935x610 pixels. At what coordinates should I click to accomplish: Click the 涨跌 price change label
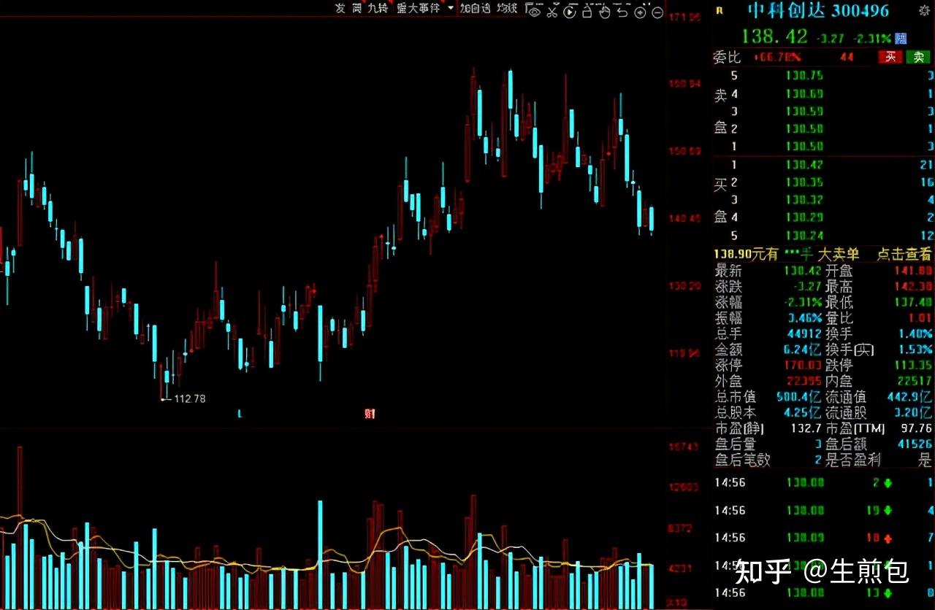[728, 287]
